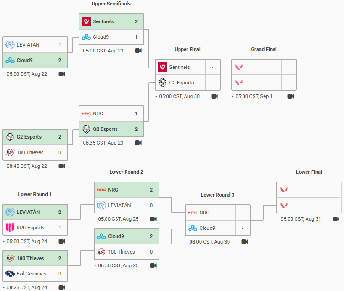Click LEVIATÁN in the Aug 22 upper match
This screenshot has width=344, height=291.
click(28, 45)
